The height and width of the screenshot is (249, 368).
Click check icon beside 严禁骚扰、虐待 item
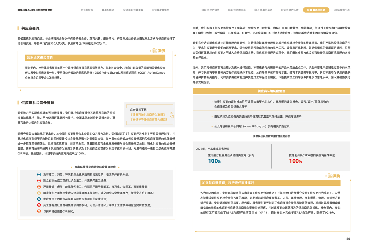click(39, 187)
